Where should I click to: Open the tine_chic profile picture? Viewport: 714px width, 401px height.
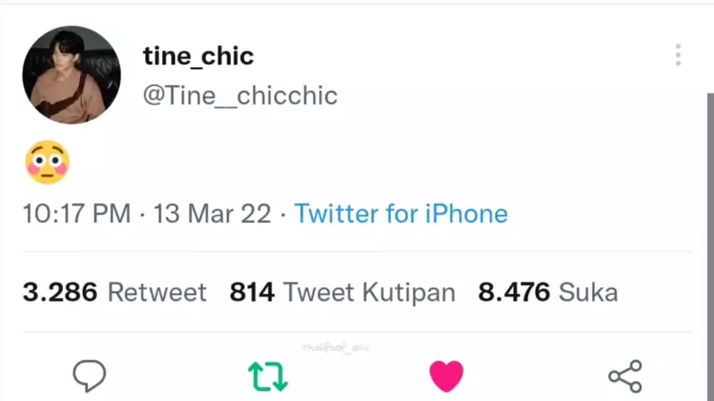click(x=71, y=74)
